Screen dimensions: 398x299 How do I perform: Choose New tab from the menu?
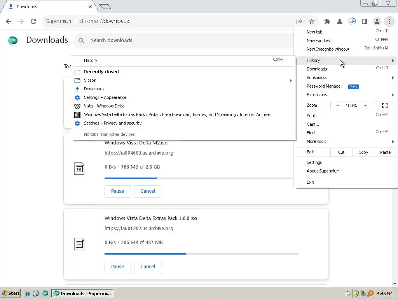[x=346, y=32]
